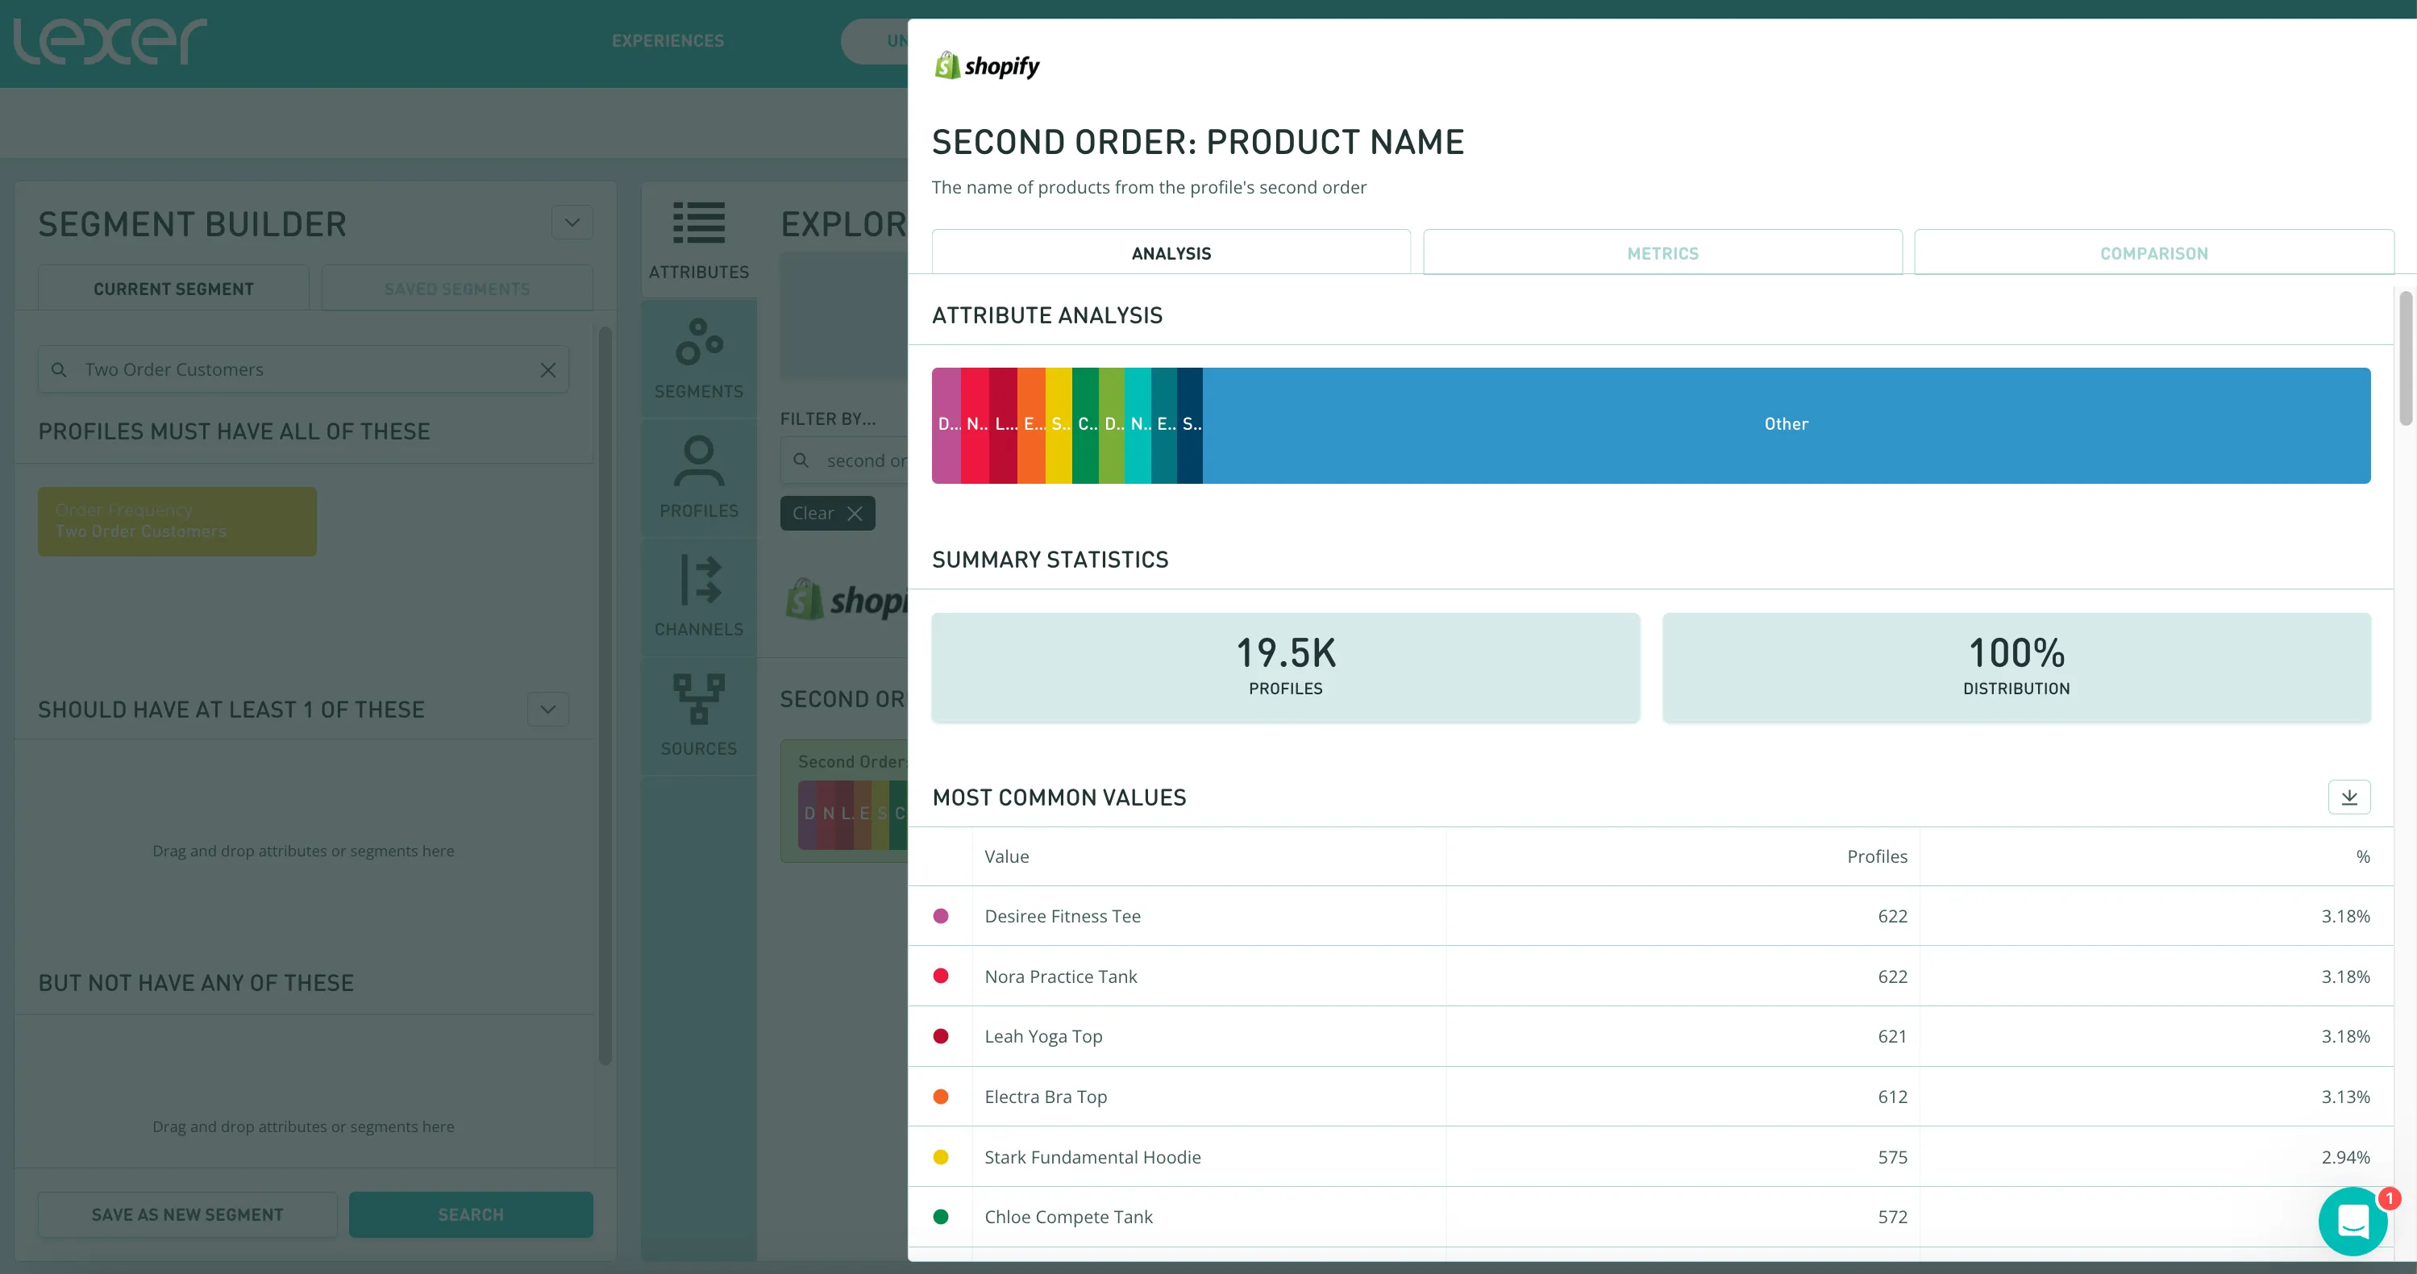Open the chat support bubble

(x=2353, y=1222)
